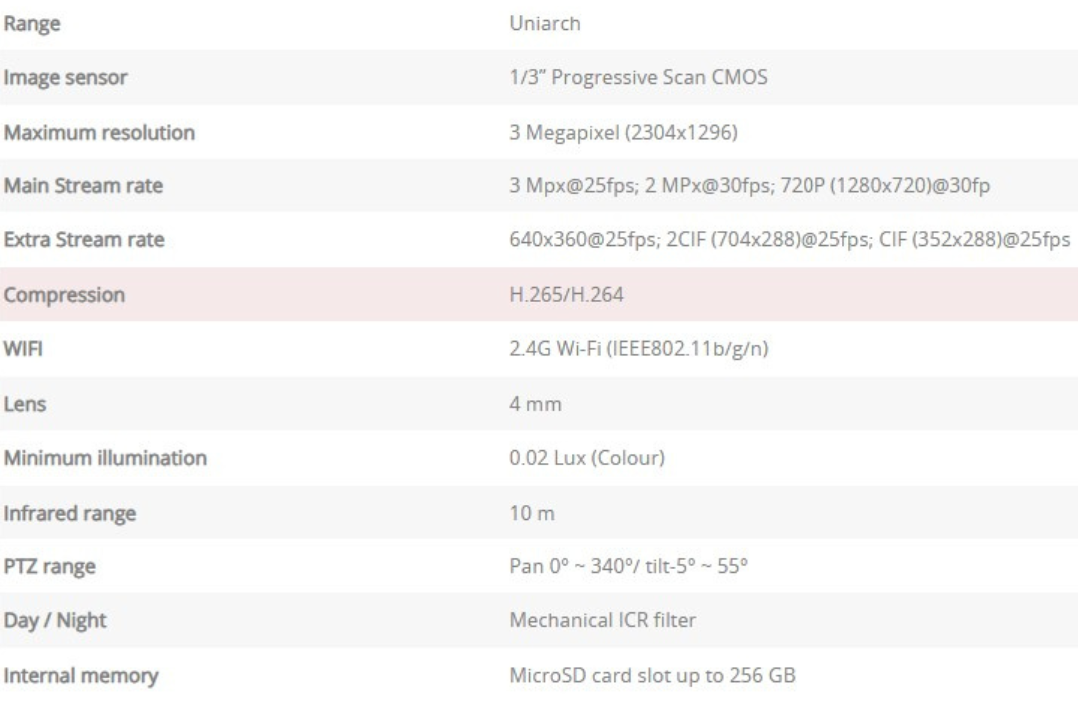Click the MicroSD card slot value
The height and width of the screenshot is (703, 1078).
click(653, 676)
